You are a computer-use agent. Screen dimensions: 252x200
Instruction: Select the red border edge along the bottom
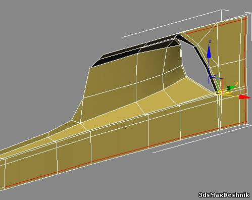[125, 155]
